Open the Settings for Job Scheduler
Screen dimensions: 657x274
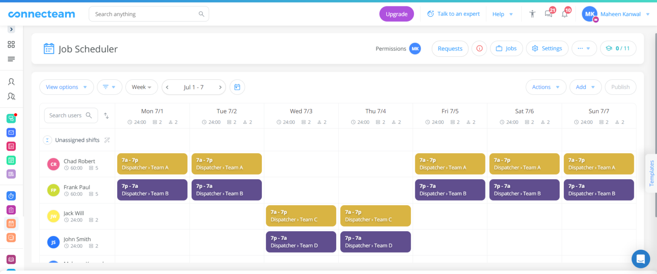[547, 48]
